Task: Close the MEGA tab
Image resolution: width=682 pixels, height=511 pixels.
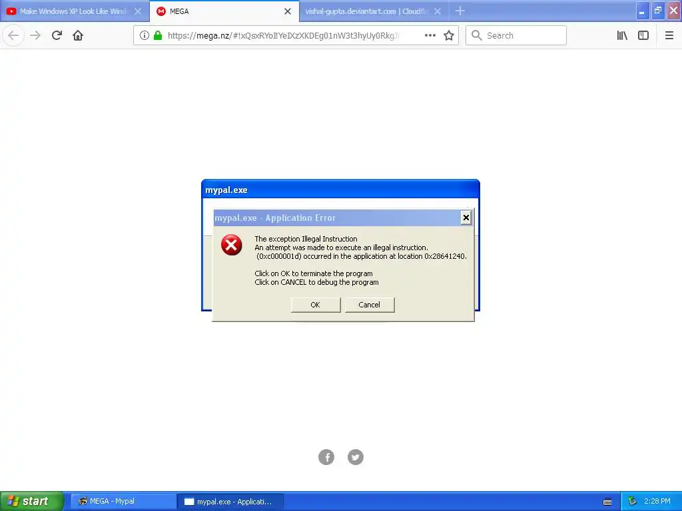Action: click(288, 11)
